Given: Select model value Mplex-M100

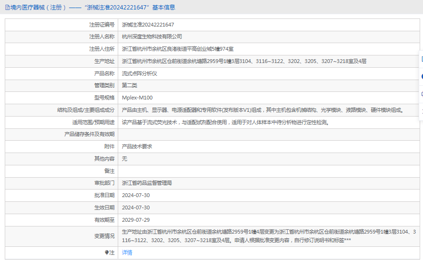Looking at the screenshot, I should (137, 98).
